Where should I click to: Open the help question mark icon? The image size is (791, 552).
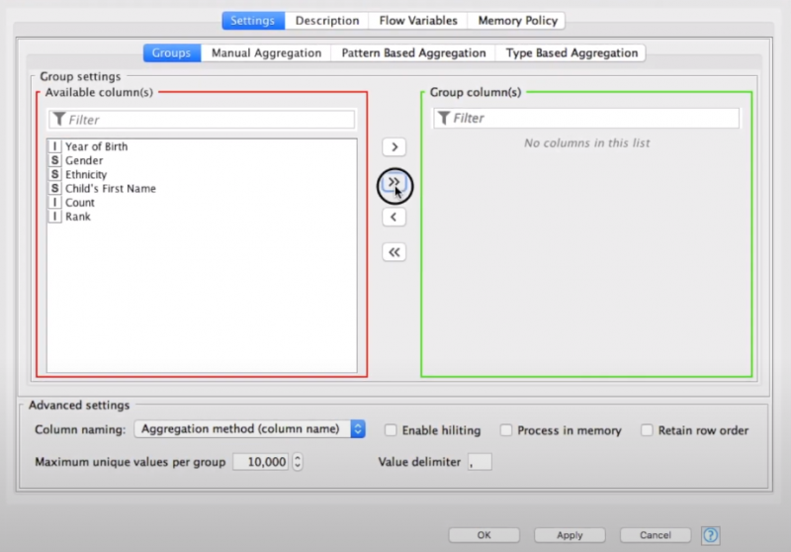[x=710, y=535]
